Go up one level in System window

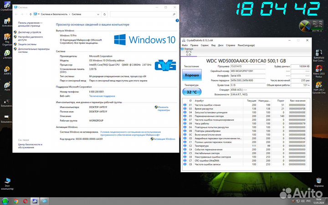tap(31, 14)
